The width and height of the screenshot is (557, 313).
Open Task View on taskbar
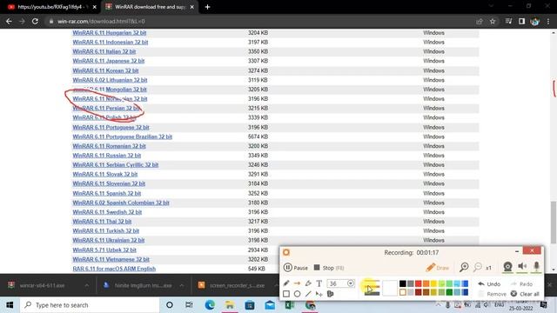189,305
